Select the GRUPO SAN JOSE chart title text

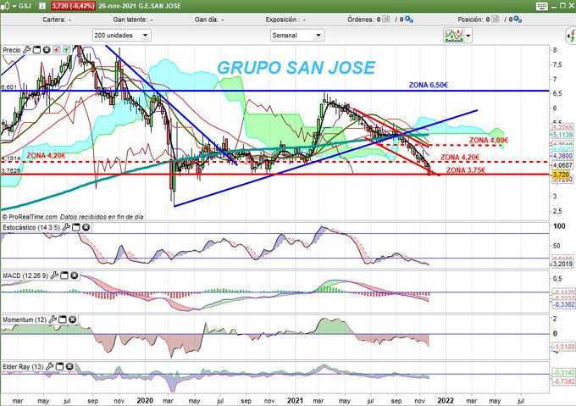(296, 68)
